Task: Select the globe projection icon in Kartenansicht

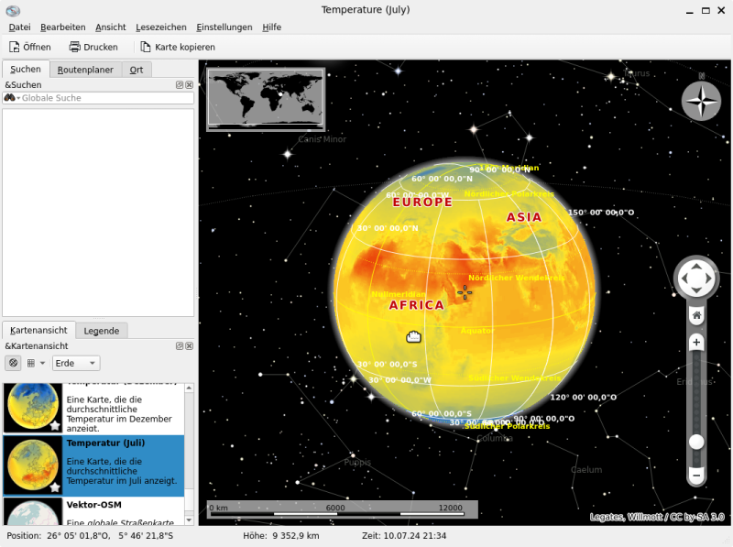Action: pyautogui.click(x=13, y=363)
